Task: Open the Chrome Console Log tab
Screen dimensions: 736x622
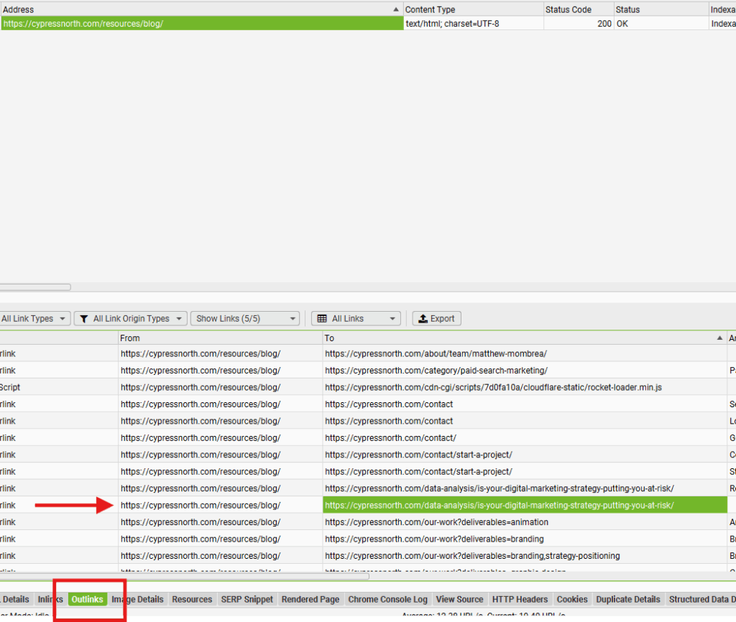Action: pyautogui.click(x=387, y=599)
